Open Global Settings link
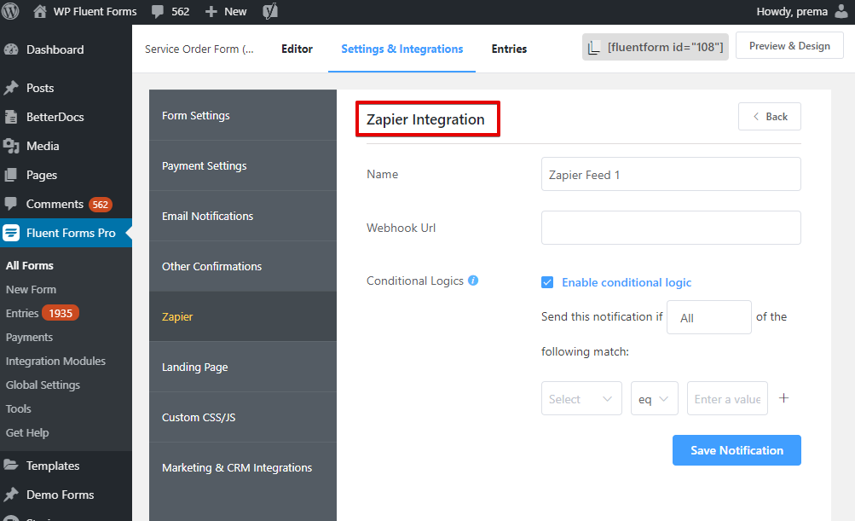This screenshot has width=855, height=521. [43, 385]
